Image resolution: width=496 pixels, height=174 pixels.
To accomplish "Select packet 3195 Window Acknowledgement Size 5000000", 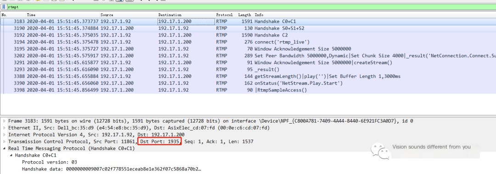I will click(x=248, y=49).
